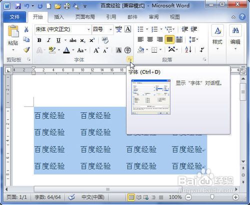Expand the numbering list arrow
The image size is (250, 205).
(161, 29)
